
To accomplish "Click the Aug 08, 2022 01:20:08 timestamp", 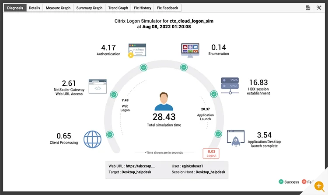I will click(x=167, y=27).
